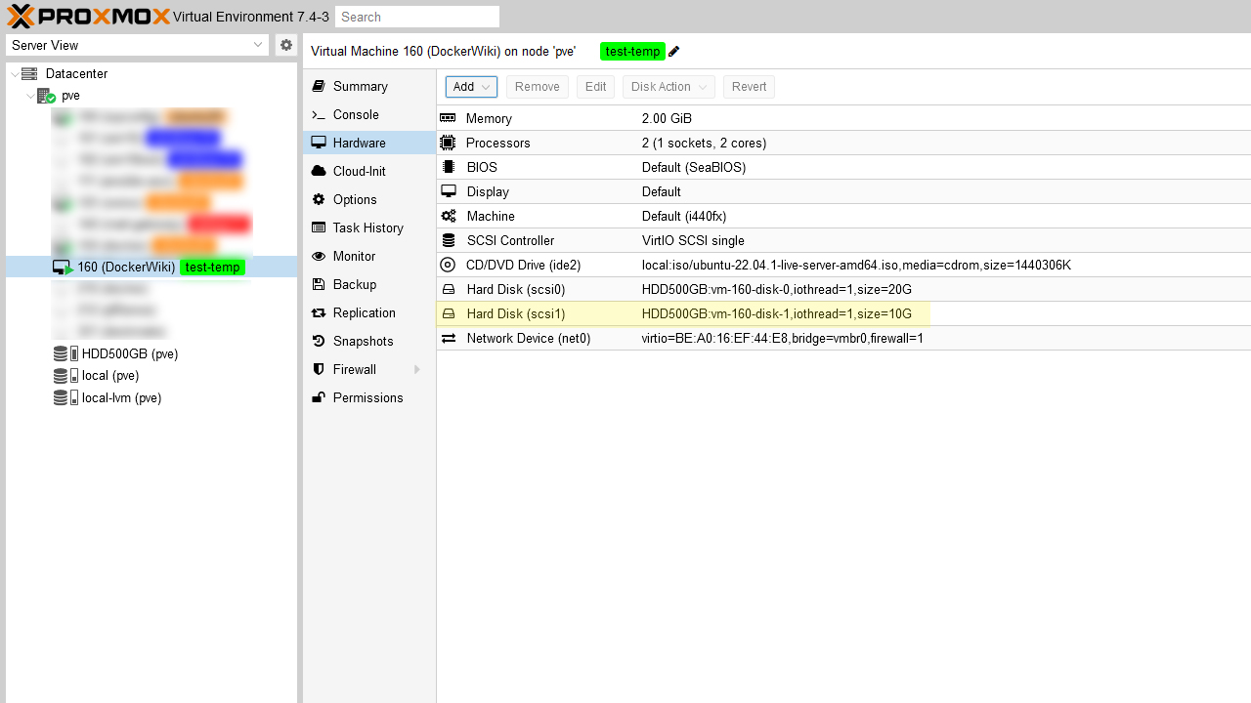This screenshot has height=703, width=1251.
Task: Click the gear icon beside Server View
Action: tap(285, 45)
